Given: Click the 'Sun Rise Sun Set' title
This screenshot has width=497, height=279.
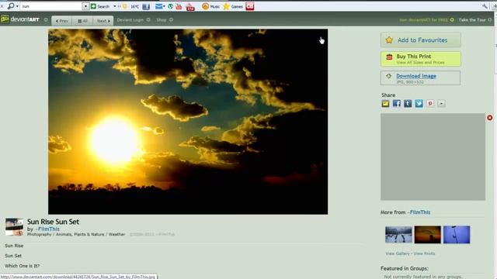Looking at the screenshot, I should [x=53, y=222].
